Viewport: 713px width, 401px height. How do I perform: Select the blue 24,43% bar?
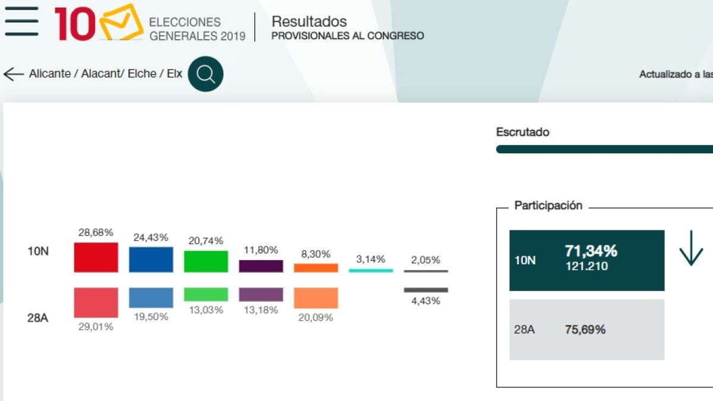(x=151, y=260)
